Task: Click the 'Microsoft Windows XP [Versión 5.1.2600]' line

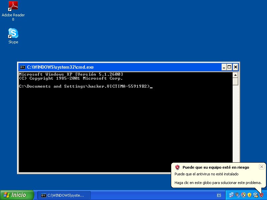Action: tap(71, 74)
